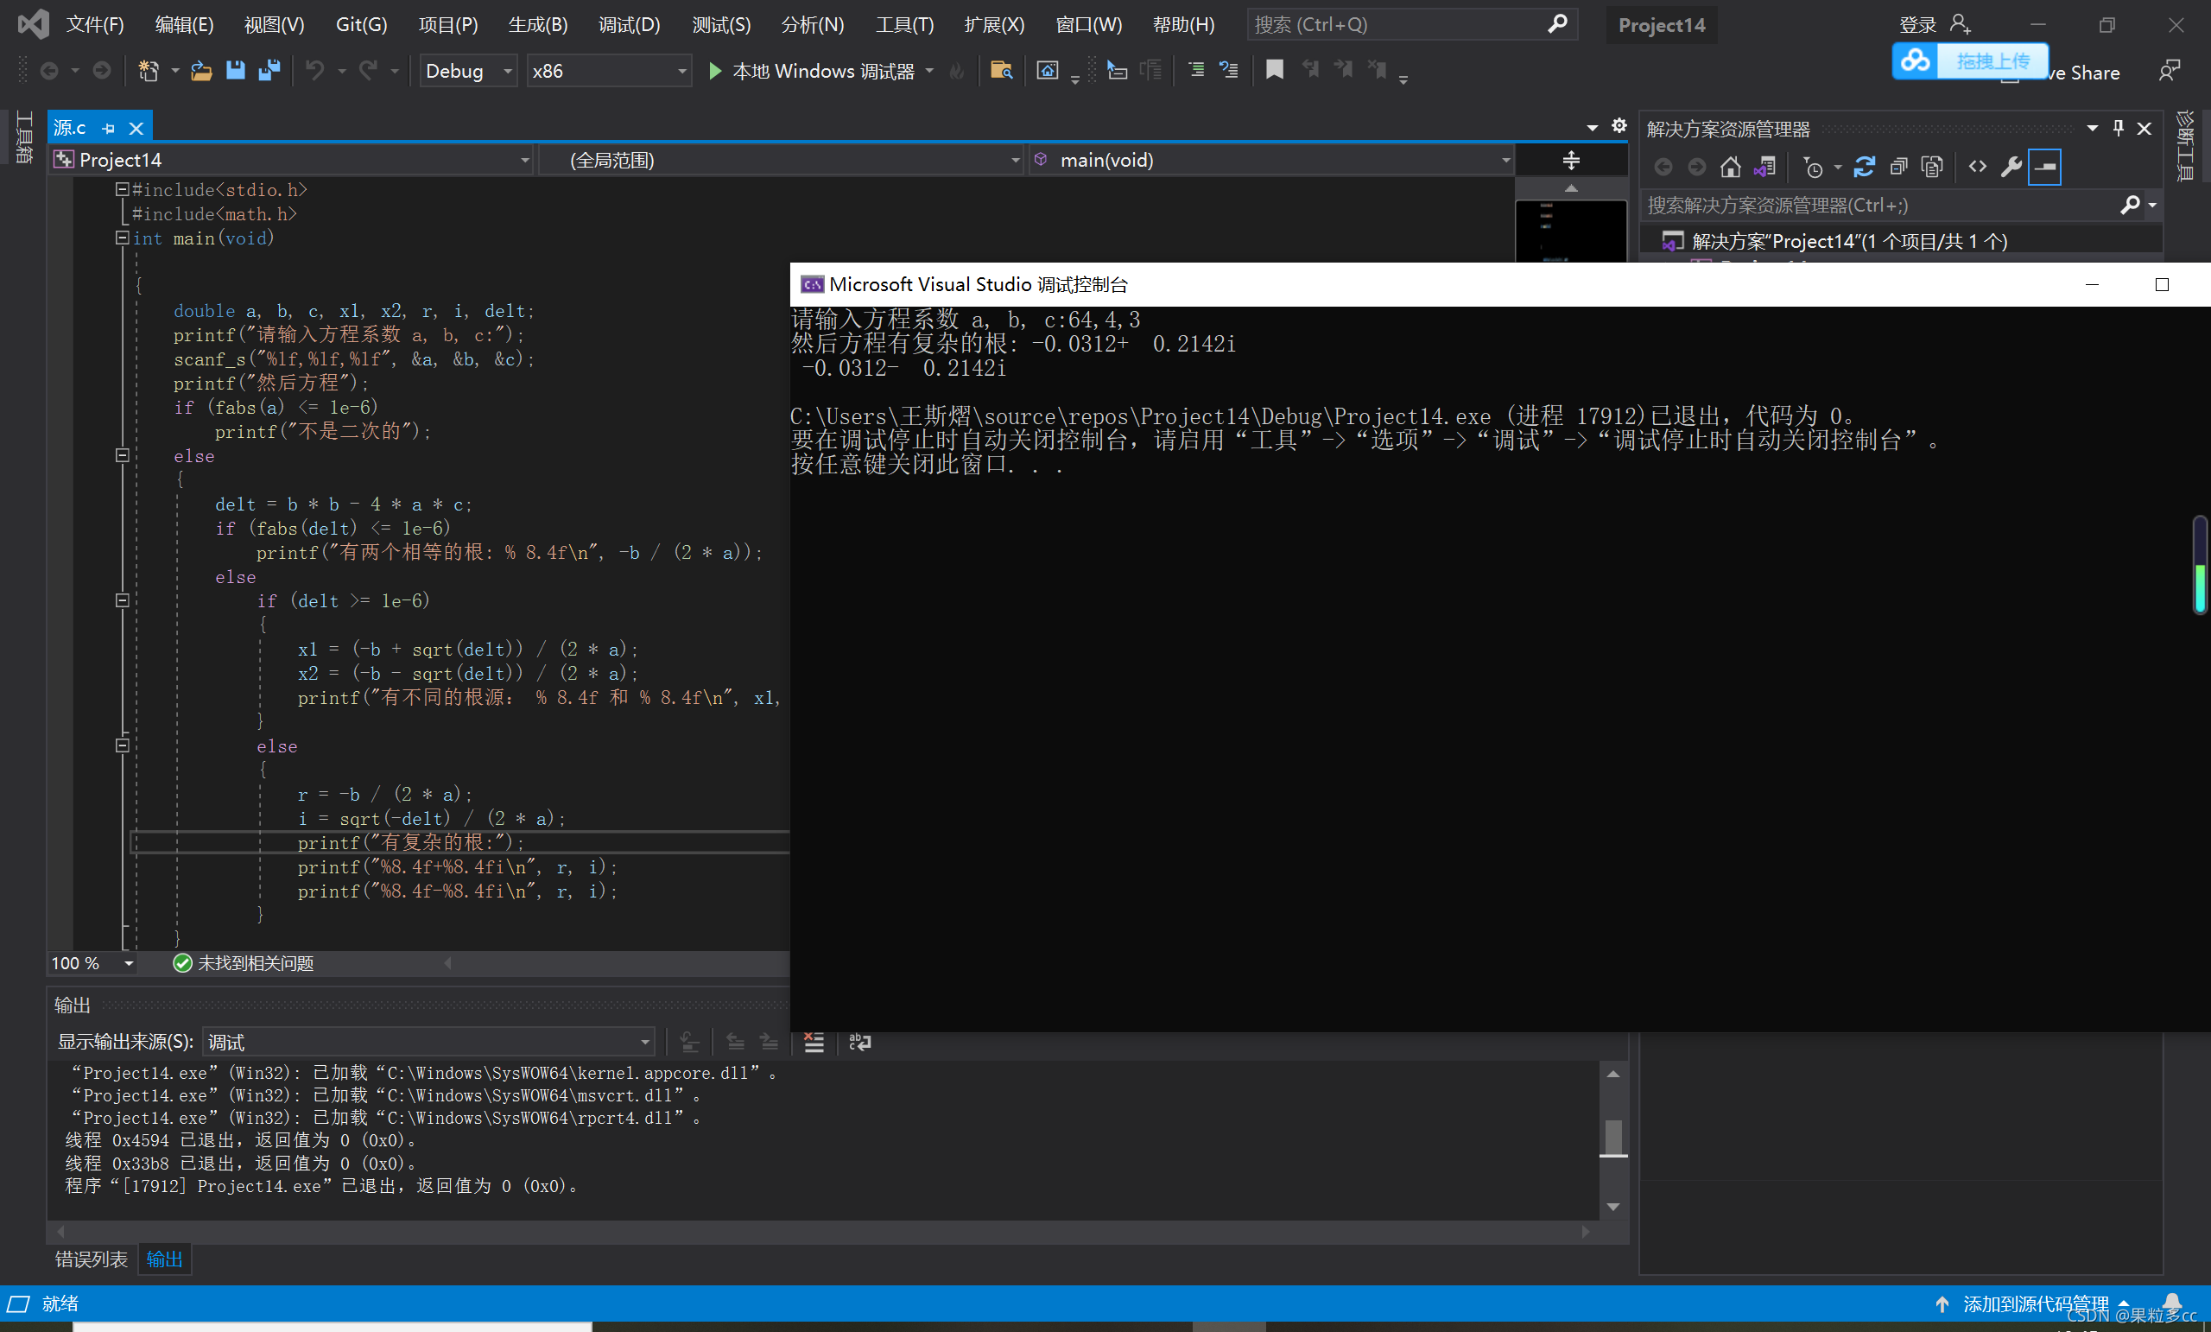Redo the last edit
The width and height of the screenshot is (2211, 1332).
point(368,70)
